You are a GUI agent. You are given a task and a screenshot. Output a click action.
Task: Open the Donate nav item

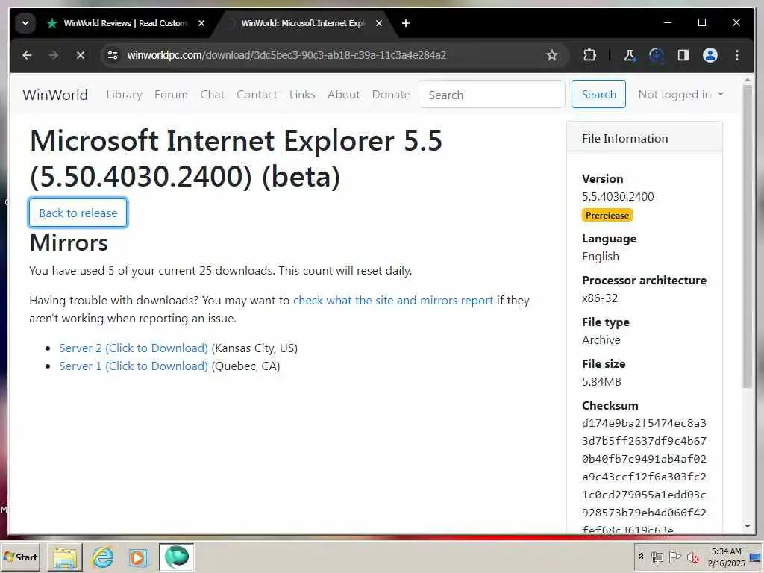[391, 95]
